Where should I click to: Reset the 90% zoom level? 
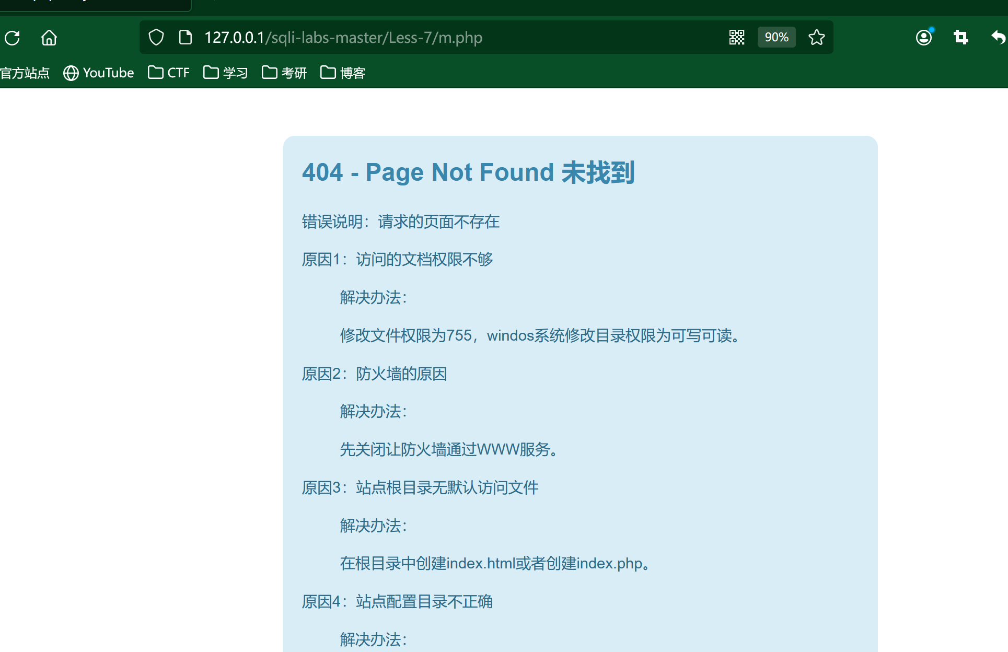pos(777,38)
